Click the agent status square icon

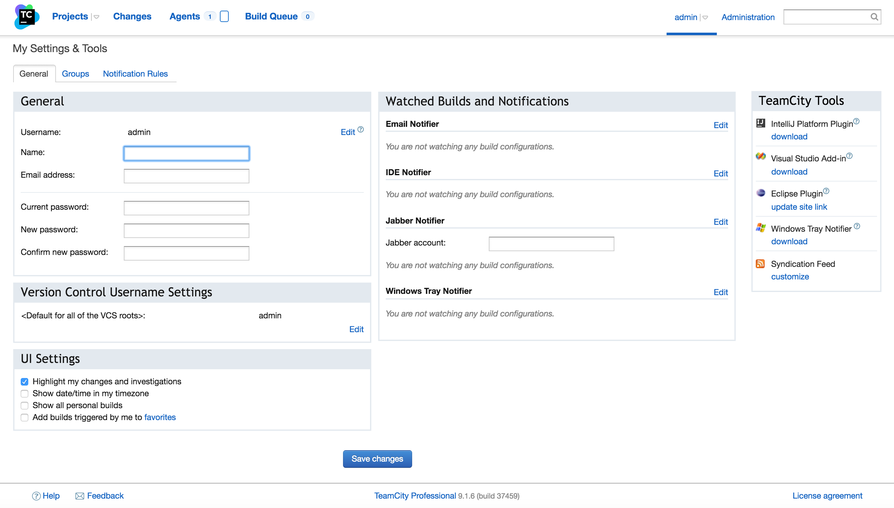click(x=224, y=16)
